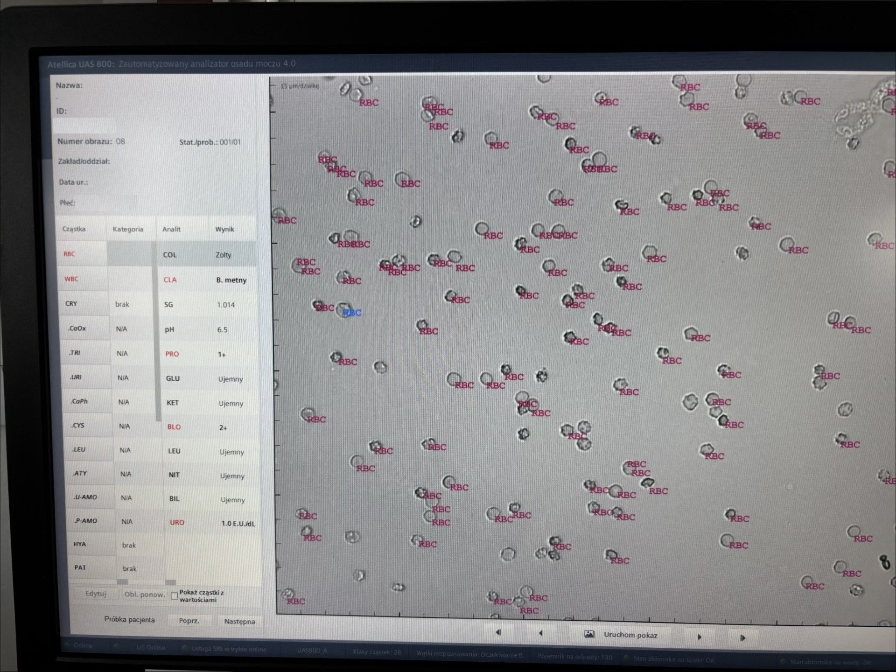Image resolution: width=896 pixels, height=672 pixels.
Task: Click the Kategoria column header
Action: (x=128, y=229)
